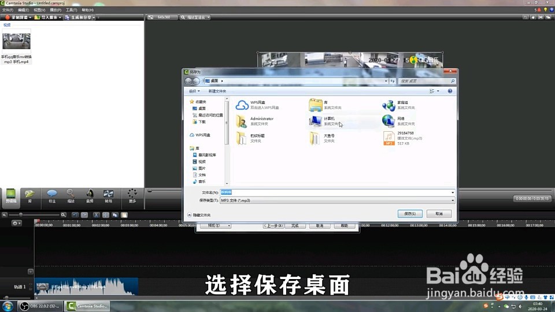Collapse folders with Hide Folders toggle
Screen dimensions: 555x312
(x=199, y=215)
